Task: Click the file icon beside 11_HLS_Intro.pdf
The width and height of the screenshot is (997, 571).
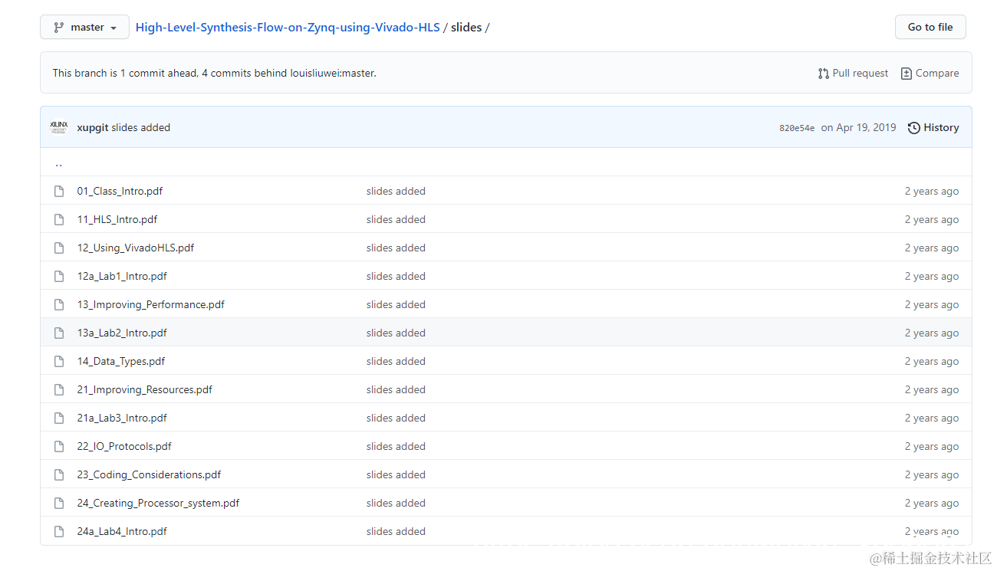Action: [59, 219]
